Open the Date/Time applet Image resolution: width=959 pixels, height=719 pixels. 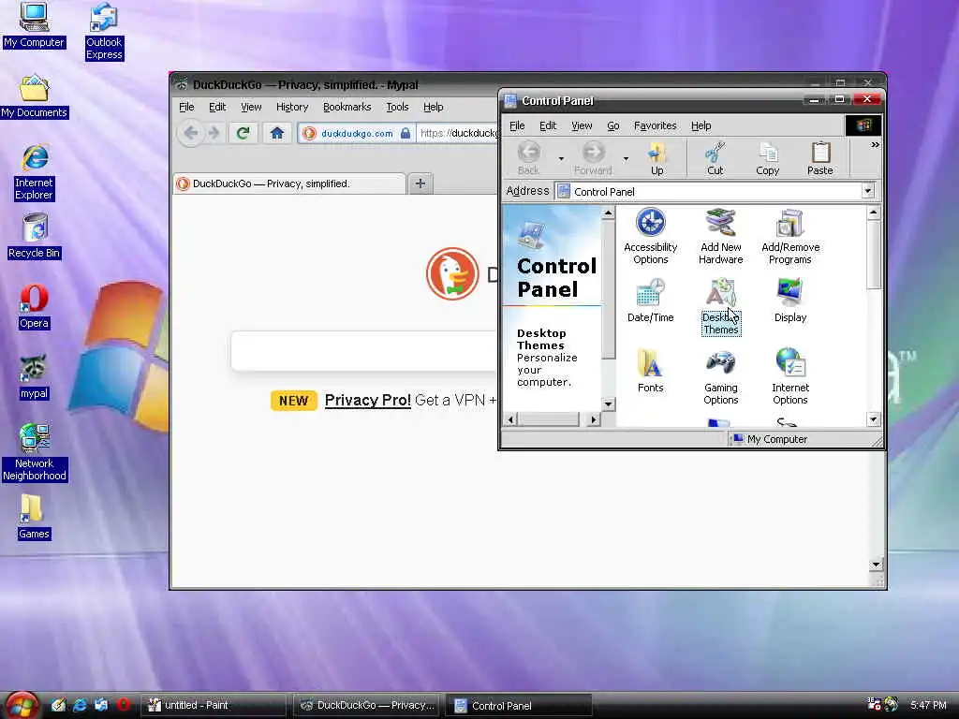[650, 301]
